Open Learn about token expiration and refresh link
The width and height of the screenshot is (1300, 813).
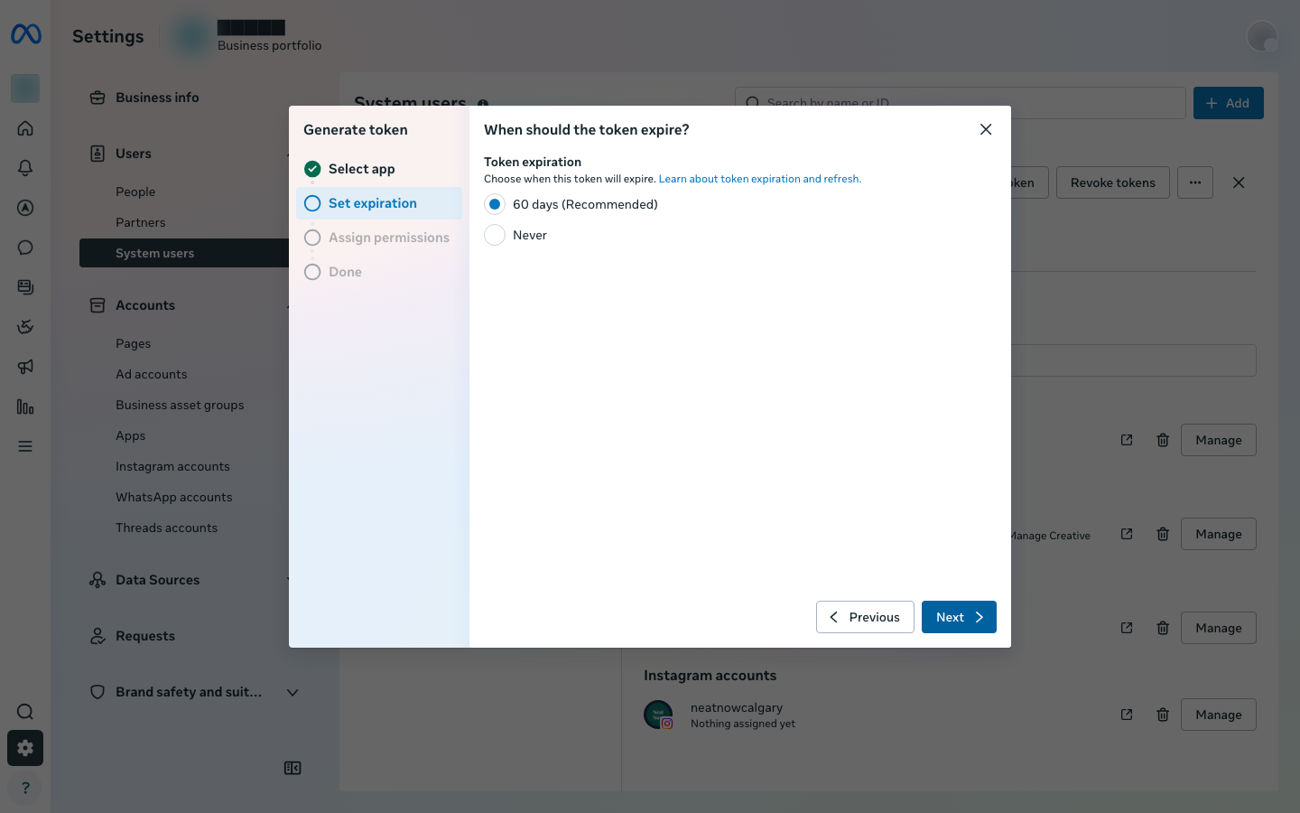pos(760,179)
